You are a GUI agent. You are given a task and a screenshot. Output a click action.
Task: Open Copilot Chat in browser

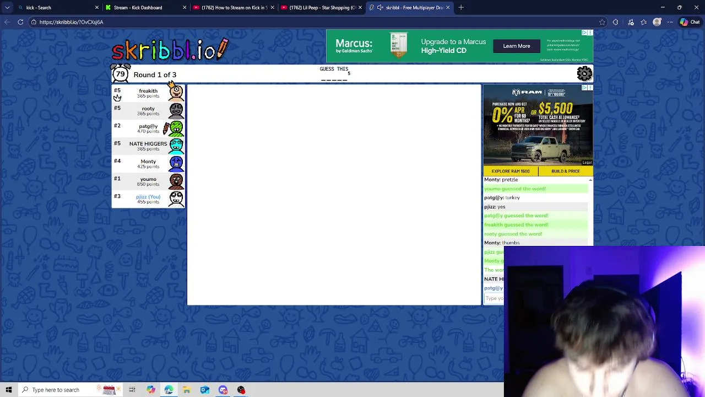click(690, 22)
